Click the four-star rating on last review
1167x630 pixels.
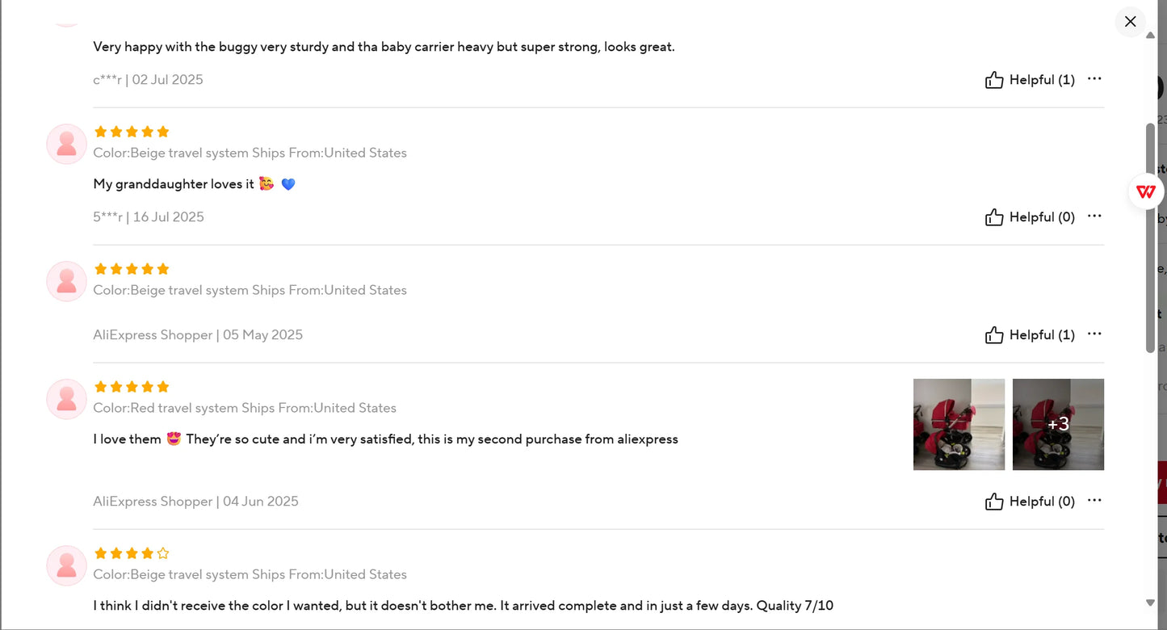132,553
